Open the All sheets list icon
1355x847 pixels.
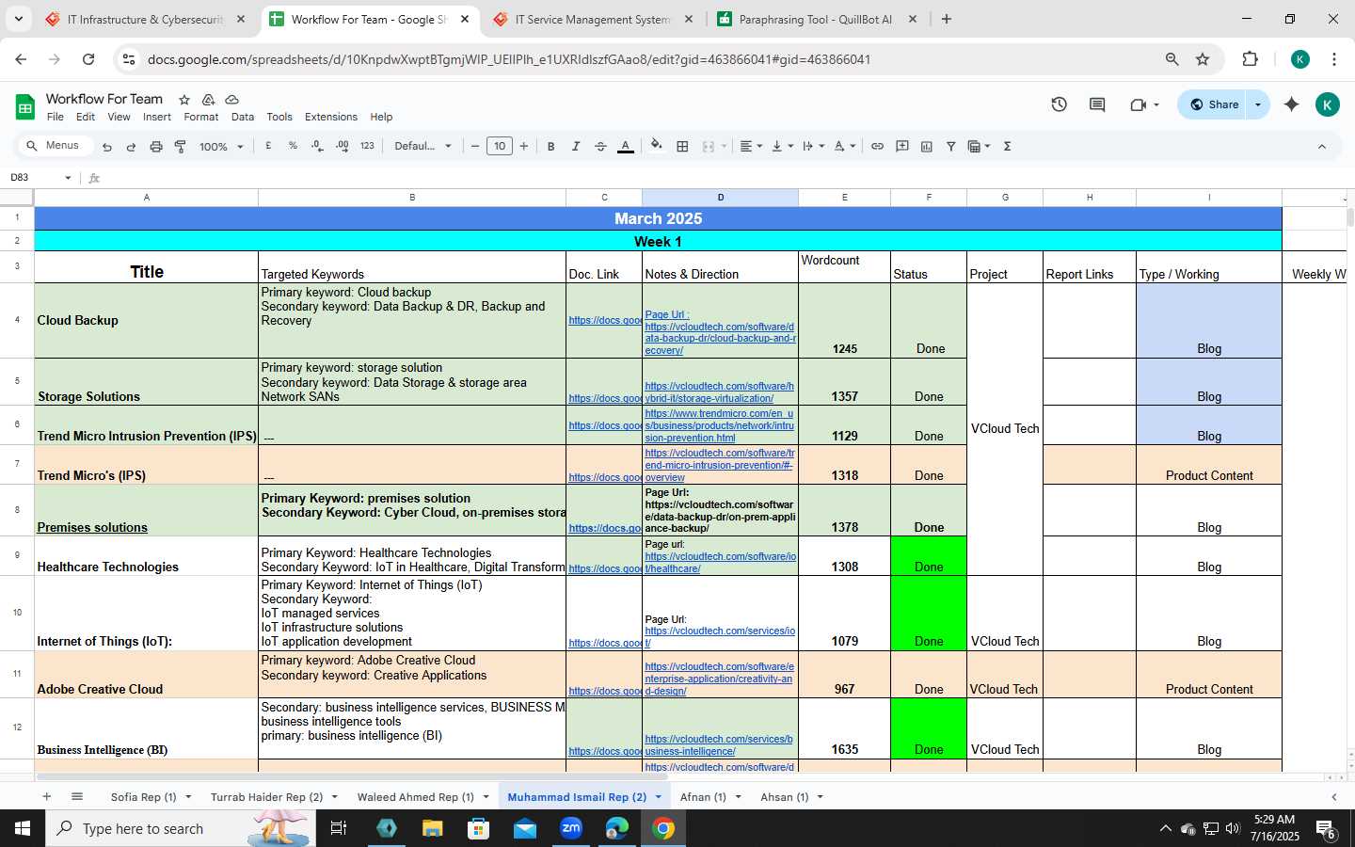(x=77, y=796)
